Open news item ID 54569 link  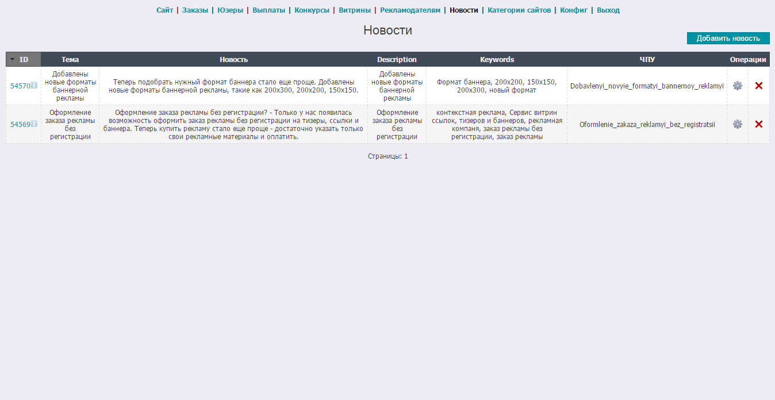(20, 125)
